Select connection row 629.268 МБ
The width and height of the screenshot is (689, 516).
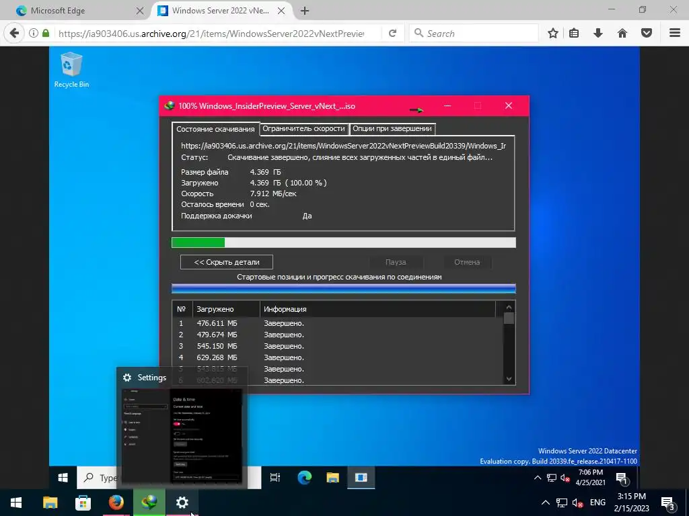coord(338,357)
